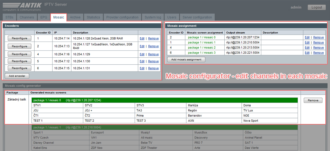This screenshot has height=151, width=330.
Task: Select Nova Sport channel cell
Action: click(270, 121)
